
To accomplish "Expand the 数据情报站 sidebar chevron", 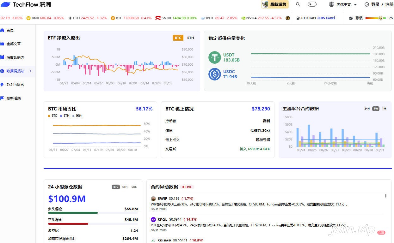I will click(31, 71).
